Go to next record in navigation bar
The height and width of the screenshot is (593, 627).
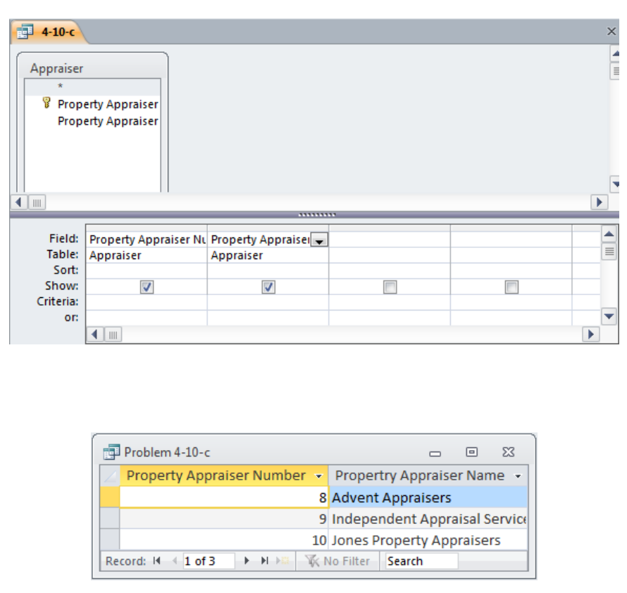(247, 561)
